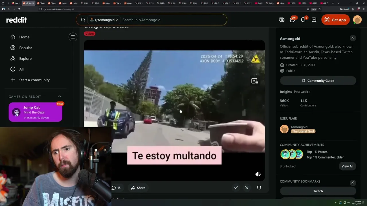Click the community achievement badges
This screenshot has width=367, height=206.
pyautogui.click(x=292, y=154)
